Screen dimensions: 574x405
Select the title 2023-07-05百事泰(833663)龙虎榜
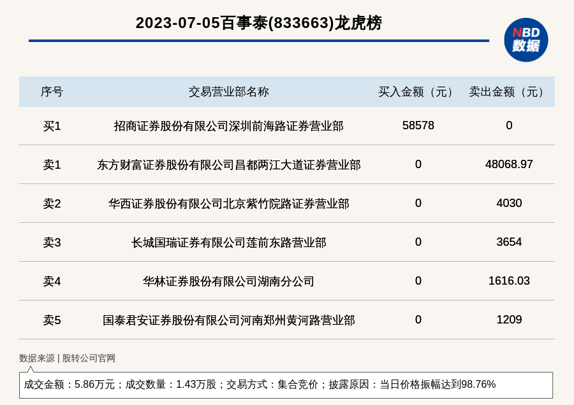click(x=259, y=23)
